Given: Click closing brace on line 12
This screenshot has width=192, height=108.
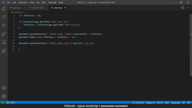Looking at the screenshot, I should [x=19, y=49].
